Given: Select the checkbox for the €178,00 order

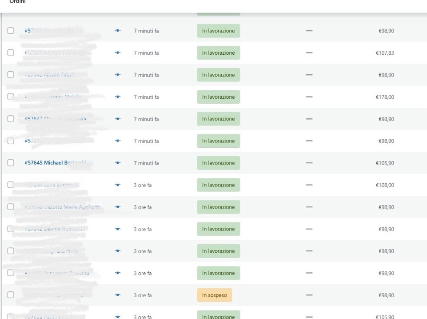Looking at the screenshot, I should [x=11, y=97].
